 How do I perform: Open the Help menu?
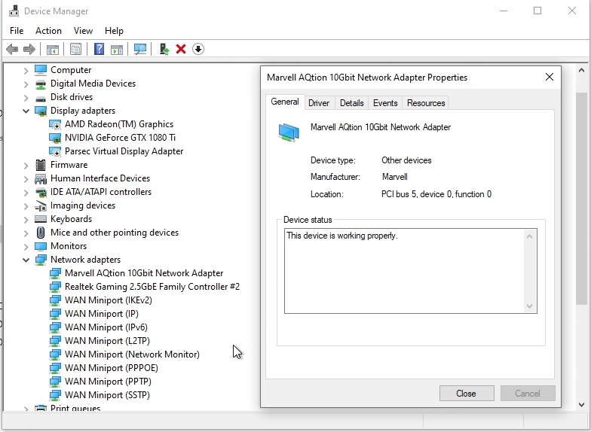(114, 30)
